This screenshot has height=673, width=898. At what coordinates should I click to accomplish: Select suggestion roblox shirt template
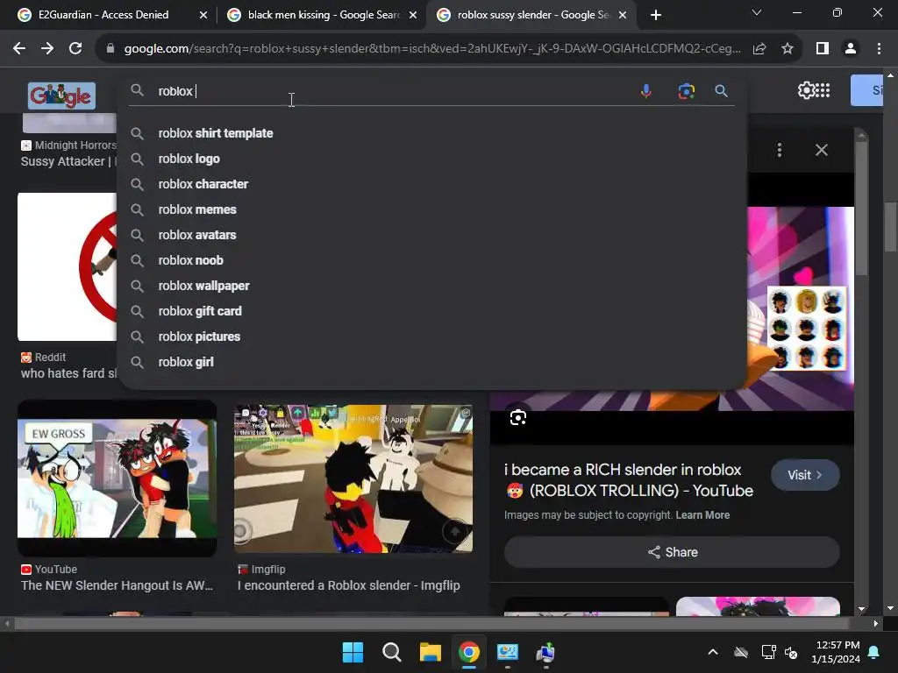tap(432, 133)
